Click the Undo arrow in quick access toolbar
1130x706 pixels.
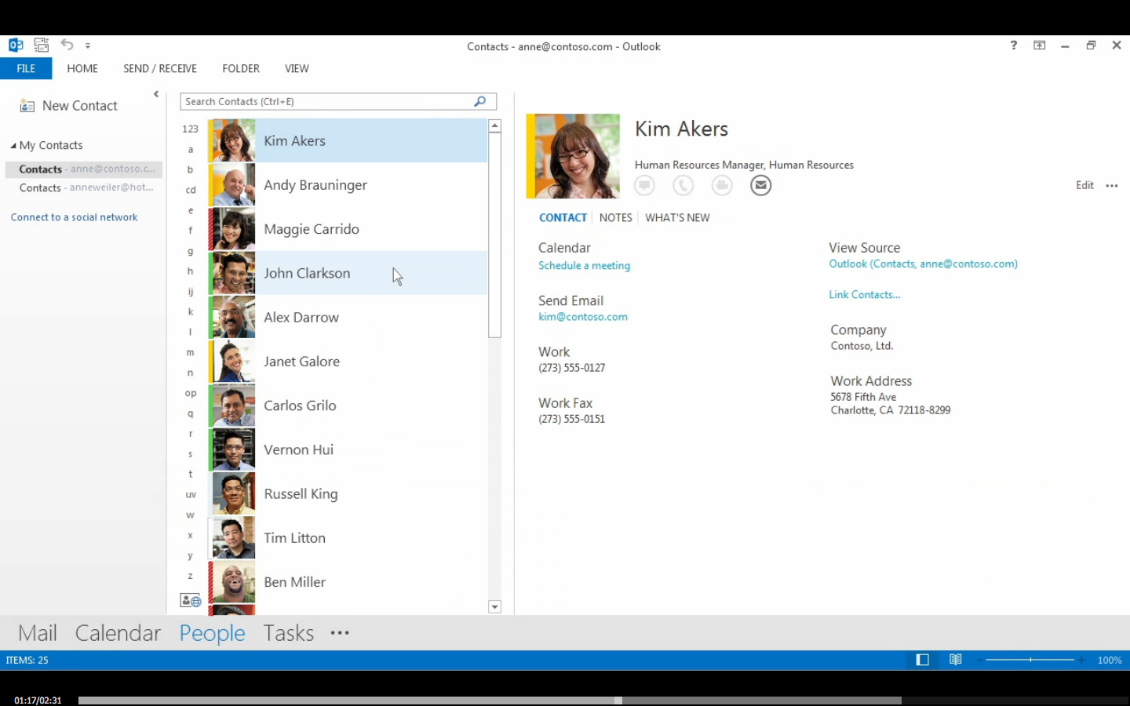point(67,45)
